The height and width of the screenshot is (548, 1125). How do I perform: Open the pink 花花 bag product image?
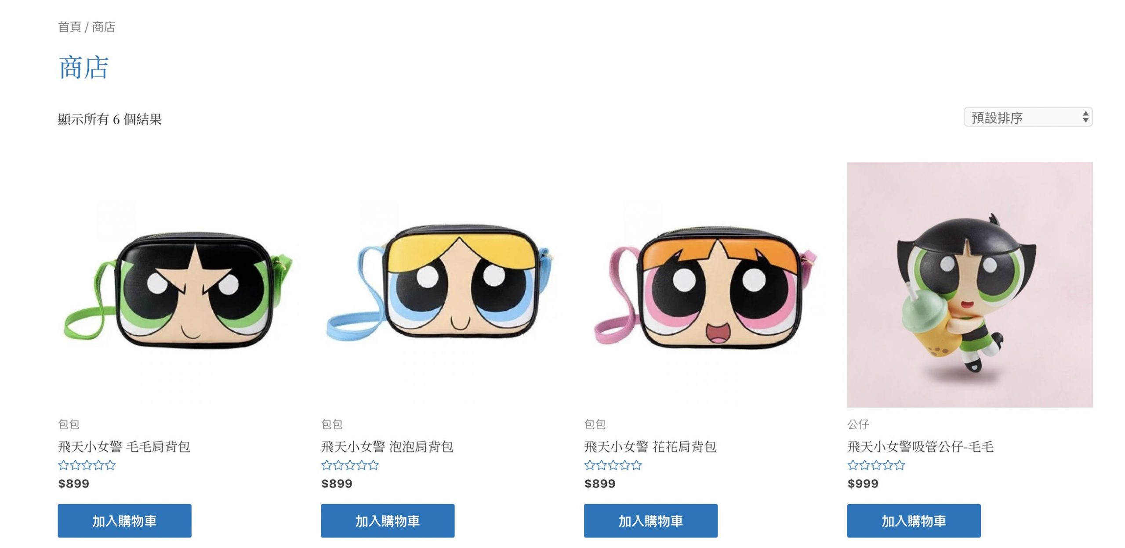(707, 285)
